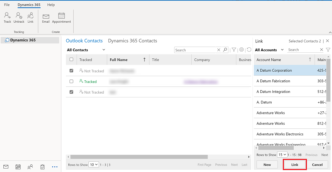Viewport: 332px width, 172px height.
Task: Click the Email create icon
Action: click(x=46, y=17)
